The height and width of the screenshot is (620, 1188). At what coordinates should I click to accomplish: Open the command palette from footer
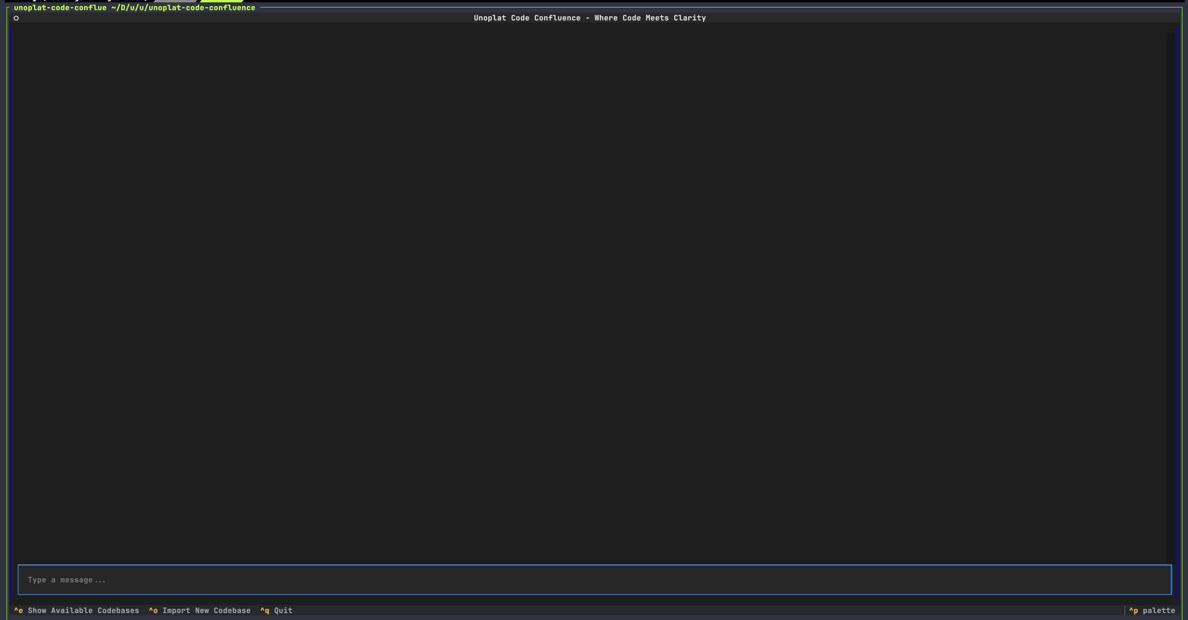(x=1152, y=610)
